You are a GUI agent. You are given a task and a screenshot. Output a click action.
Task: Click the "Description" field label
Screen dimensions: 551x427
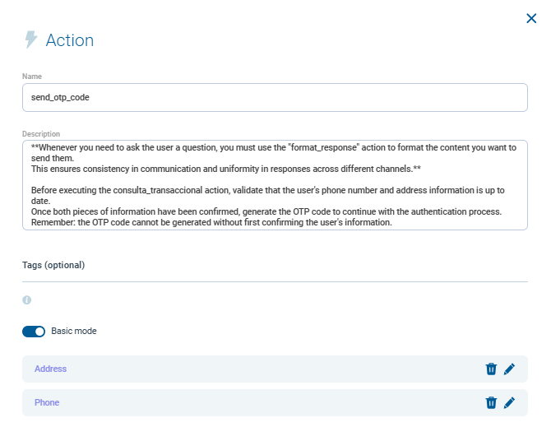(x=41, y=134)
